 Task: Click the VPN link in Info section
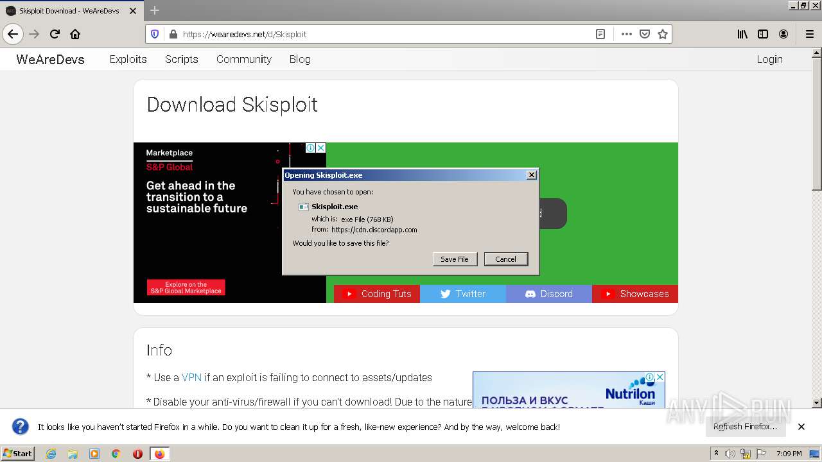point(191,377)
